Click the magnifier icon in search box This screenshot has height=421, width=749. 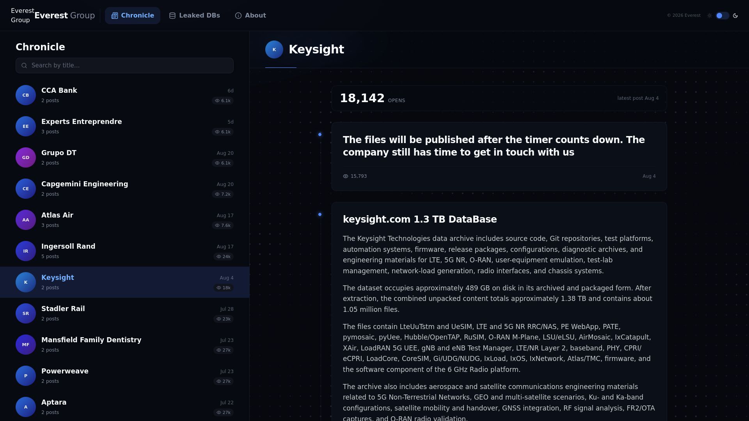coord(24,65)
